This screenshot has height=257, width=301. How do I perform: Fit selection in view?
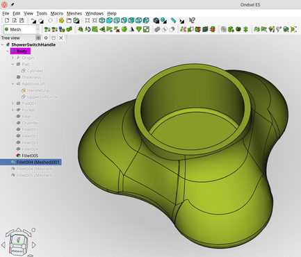point(95,21)
